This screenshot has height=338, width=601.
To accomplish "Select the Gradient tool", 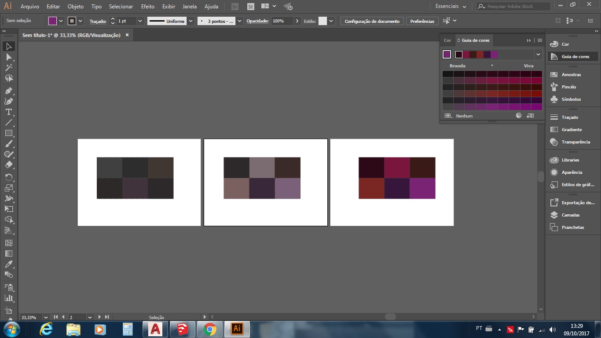I will coord(8,253).
